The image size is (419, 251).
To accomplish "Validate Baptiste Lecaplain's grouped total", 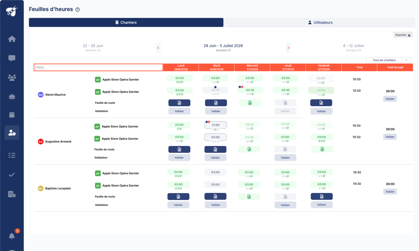I will (x=390, y=192).
